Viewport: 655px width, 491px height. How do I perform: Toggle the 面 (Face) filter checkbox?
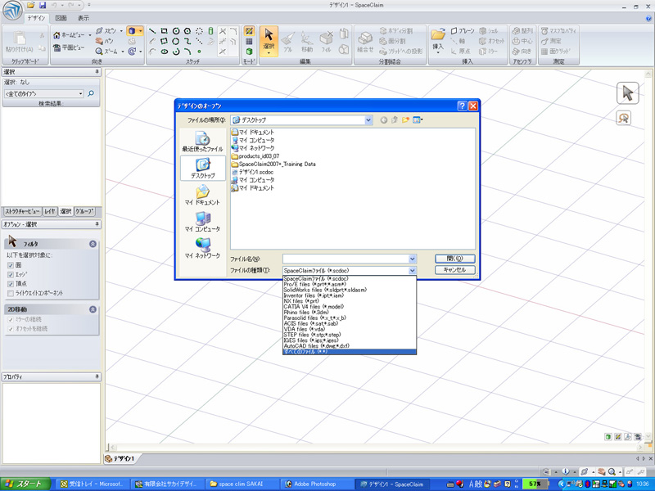10,265
